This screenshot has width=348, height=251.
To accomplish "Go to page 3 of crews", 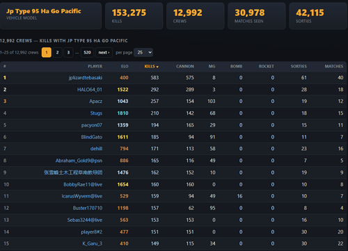I will tap(68, 52).
